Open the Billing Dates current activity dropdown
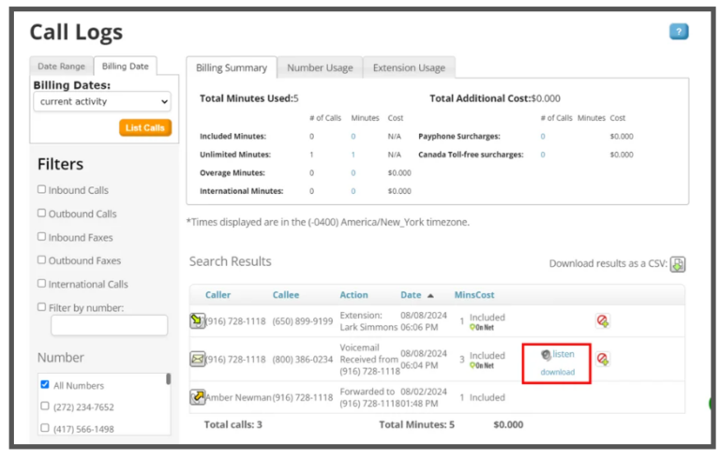720x459 pixels. (102, 101)
